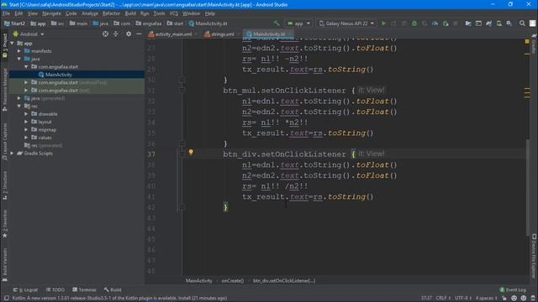
Task: Open the profiler gauge icon in toolbar
Action: click(435, 23)
